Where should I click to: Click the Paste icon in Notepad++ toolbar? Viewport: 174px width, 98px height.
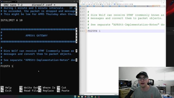(95, 4)
